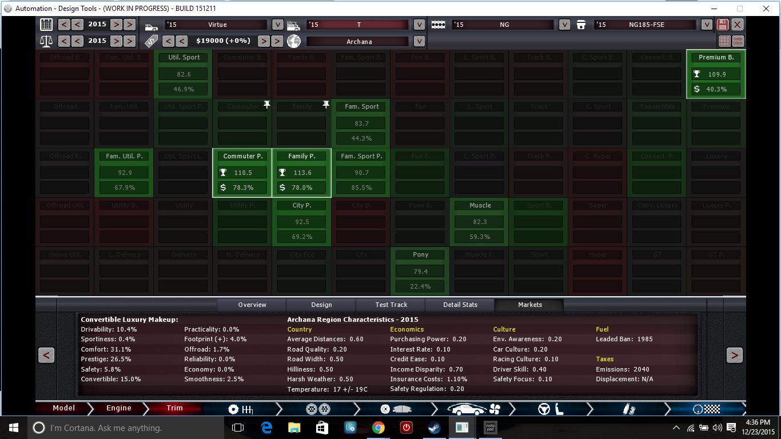Open the Archana region dropdown arrow
Image resolution: width=781 pixels, height=439 pixels.
[419, 41]
